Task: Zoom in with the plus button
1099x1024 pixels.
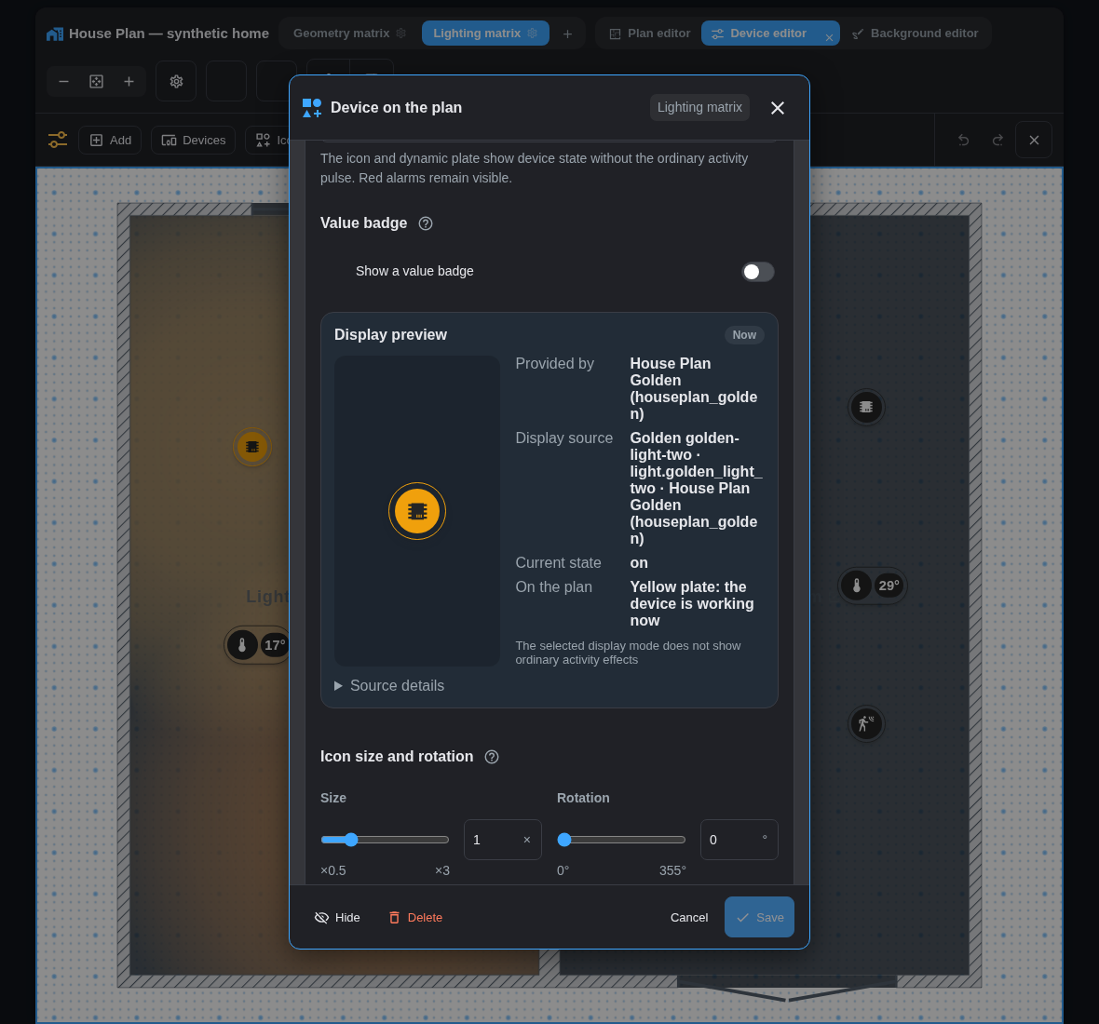Action: click(x=129, y=81)
